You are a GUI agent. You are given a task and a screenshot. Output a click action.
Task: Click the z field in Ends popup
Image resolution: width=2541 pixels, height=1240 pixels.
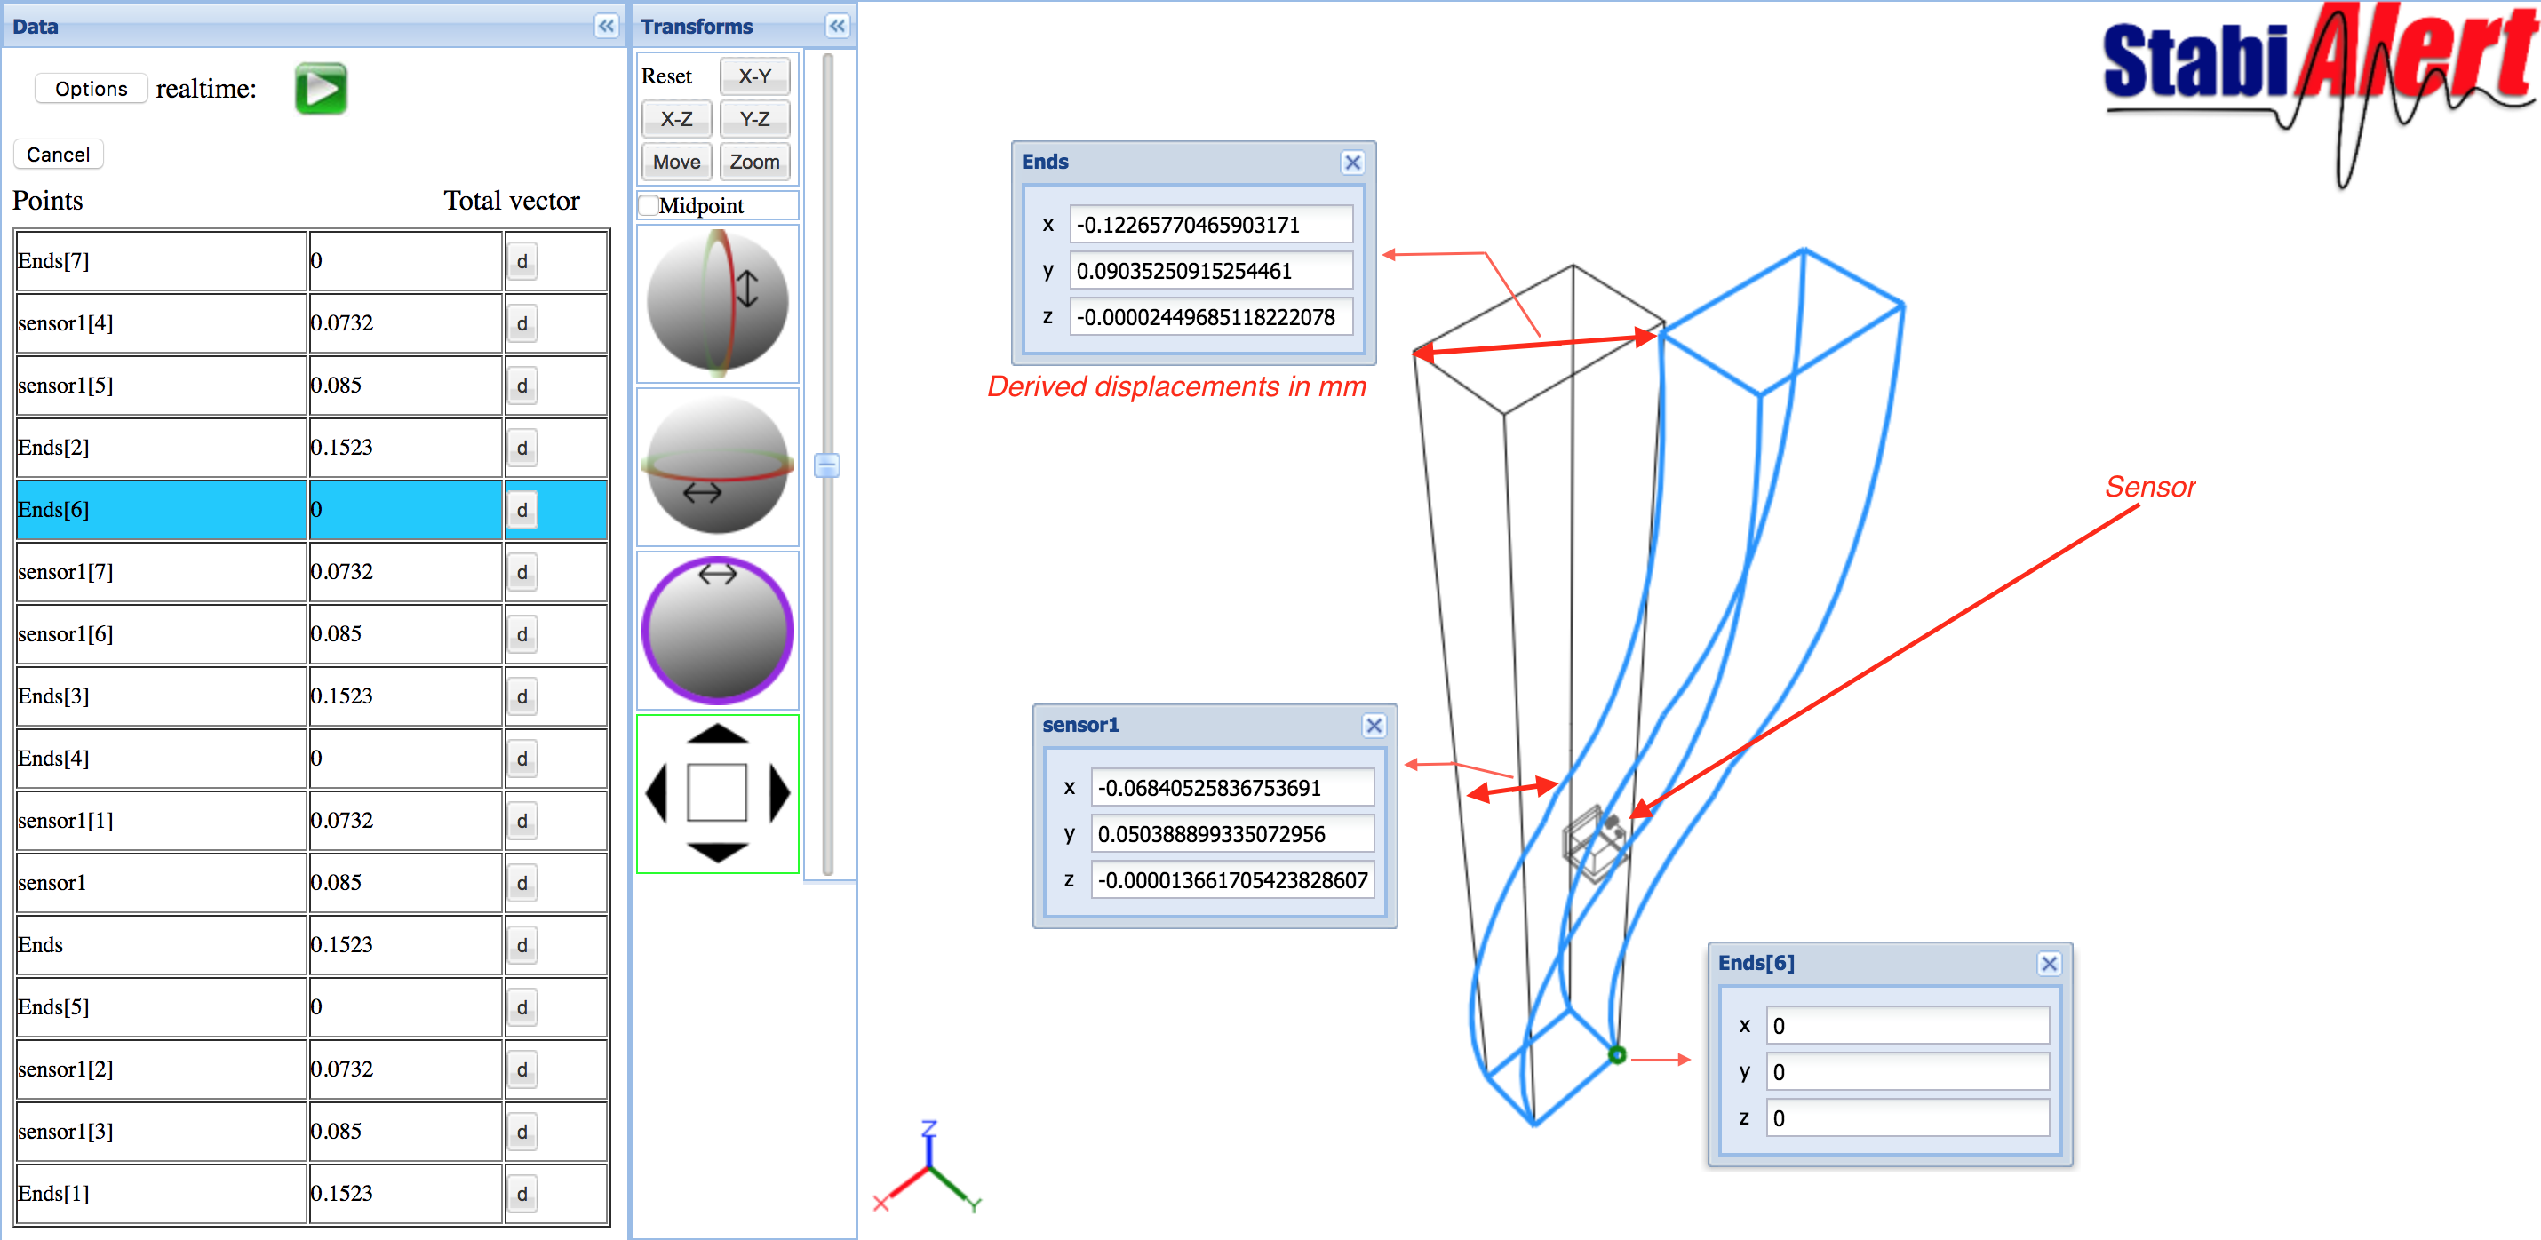click(x=1211, y=318)
